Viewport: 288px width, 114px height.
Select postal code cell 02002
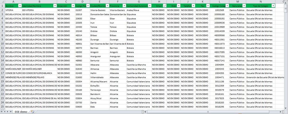83,65
